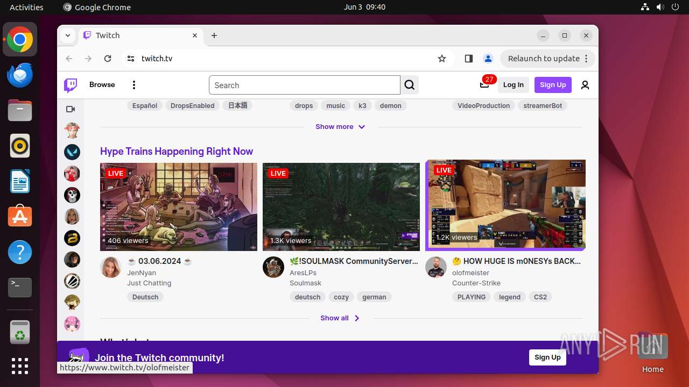The height and width of the screenshot is (387, 689).
Task: Open a new browser tab
Action: [214, 35]
